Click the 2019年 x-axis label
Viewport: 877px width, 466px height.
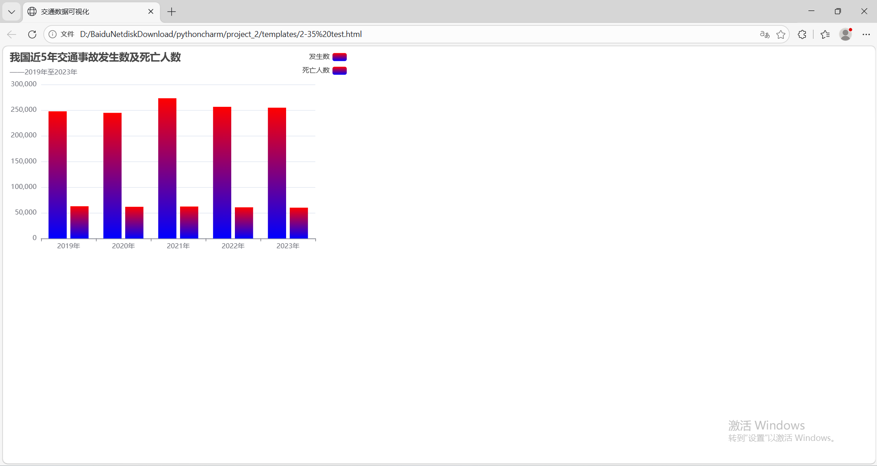69,246
